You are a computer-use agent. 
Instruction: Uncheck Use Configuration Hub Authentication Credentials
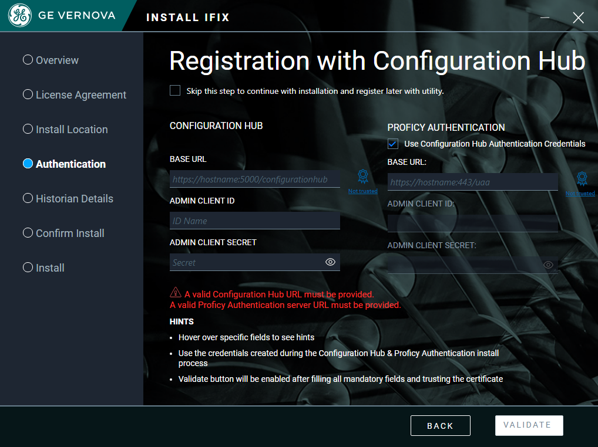coord(393,144)
